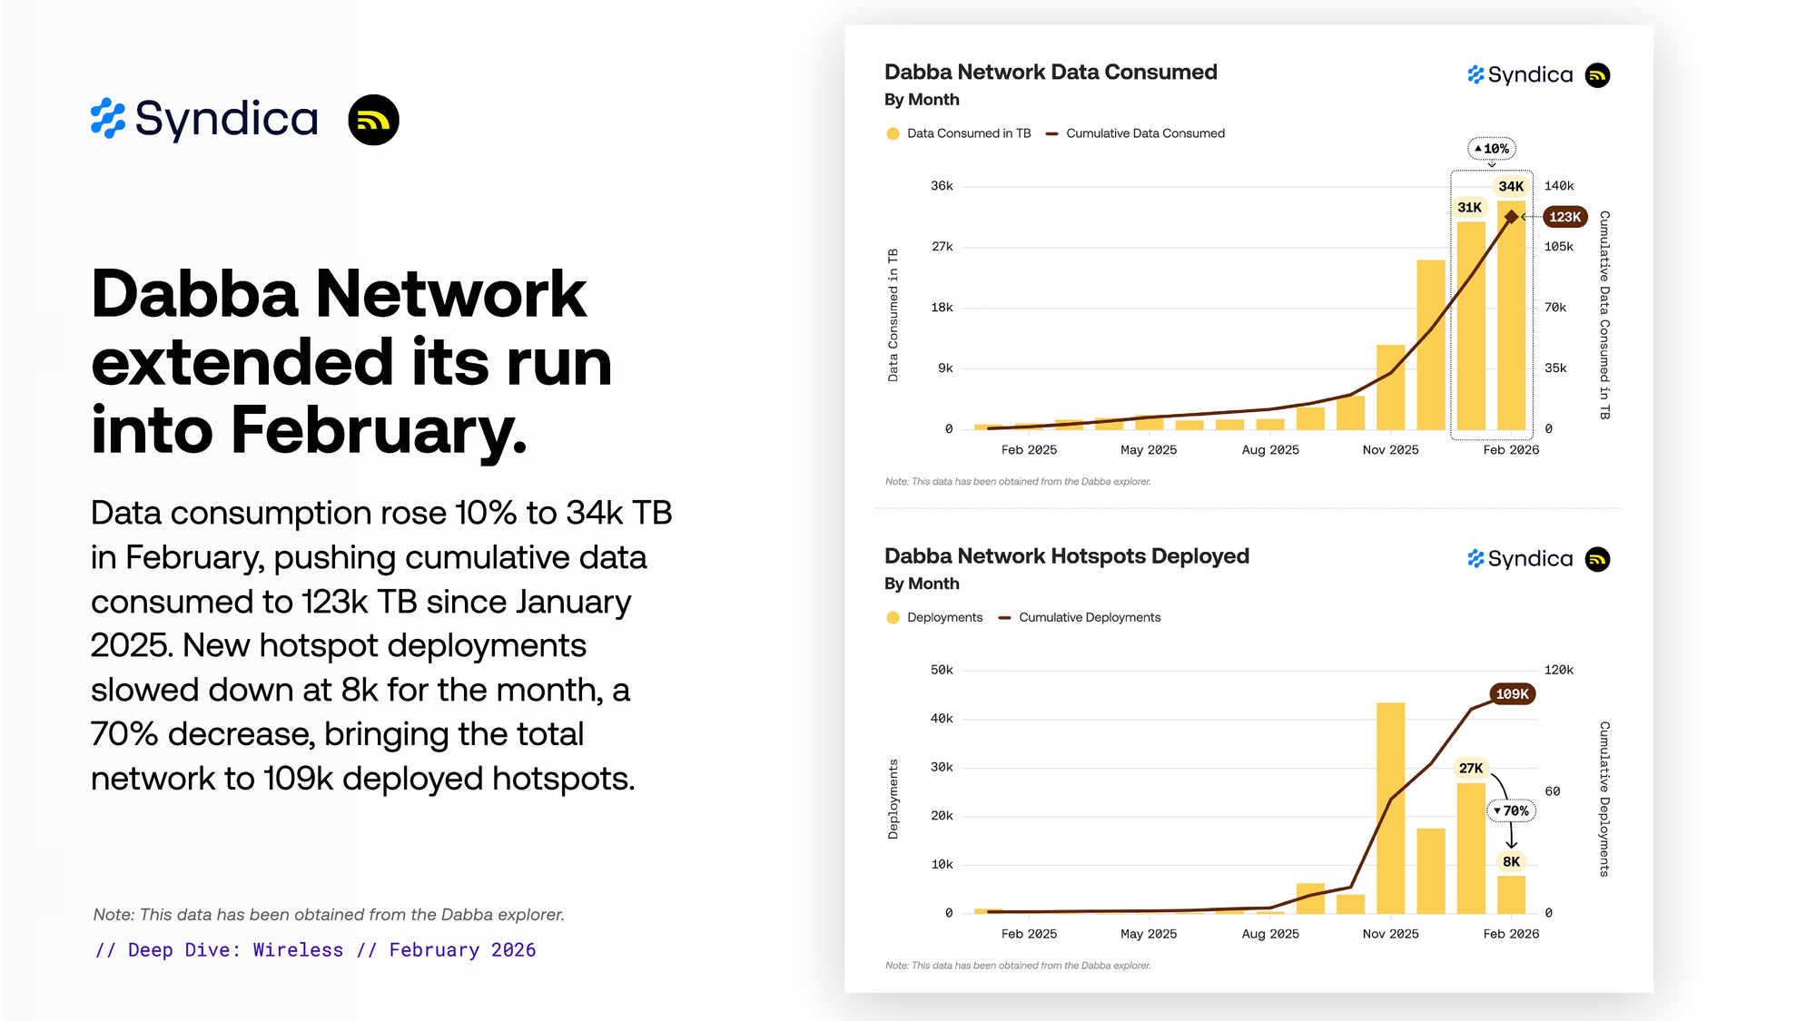Click Syndica logo in the Data Consumed chart

(1520, 74)
